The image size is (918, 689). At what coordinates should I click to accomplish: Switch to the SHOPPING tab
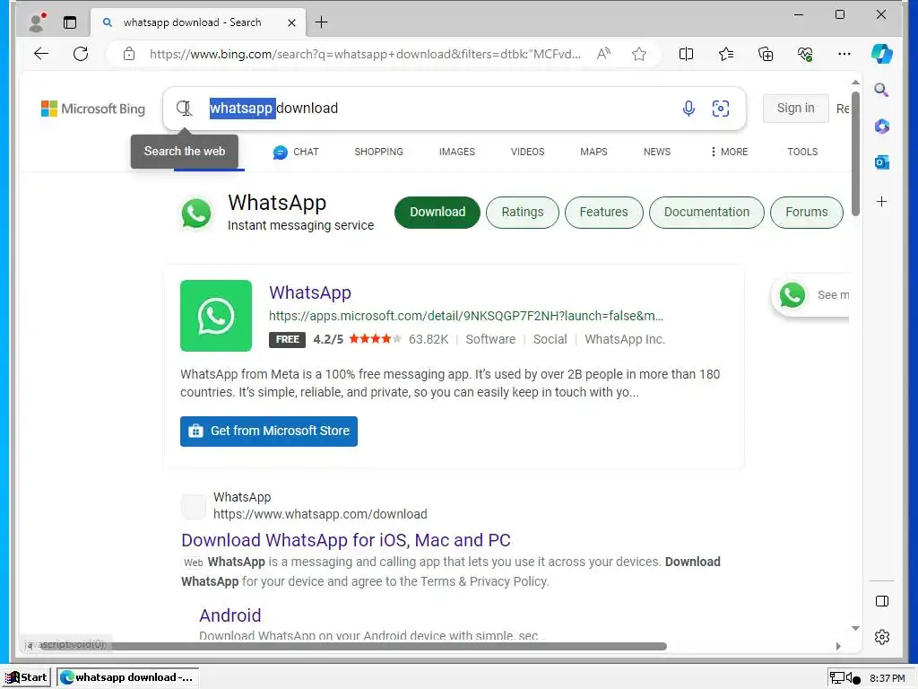[379, 152]
